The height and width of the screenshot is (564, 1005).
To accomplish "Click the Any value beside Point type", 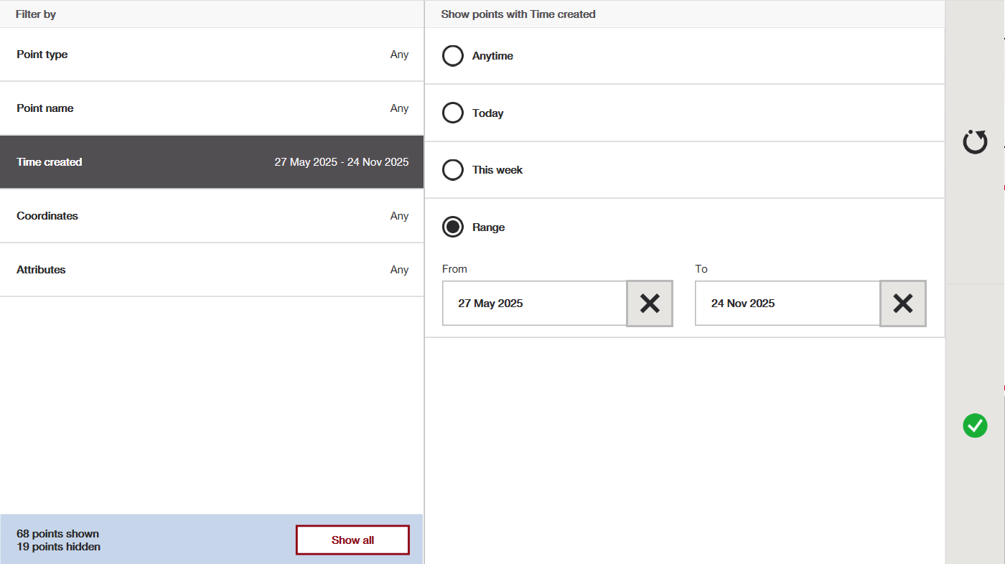I will 399,55.
